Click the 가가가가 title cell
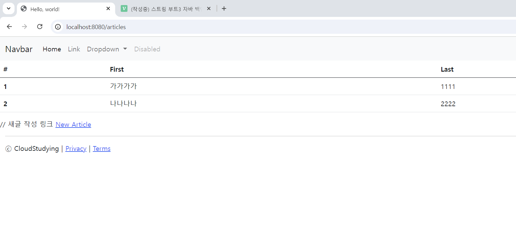The image size is (516, 234). point(123,86)
